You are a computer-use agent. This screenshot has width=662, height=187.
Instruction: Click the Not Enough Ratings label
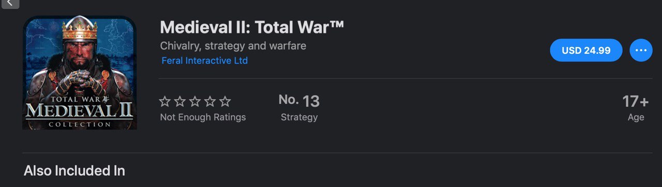click(x=203, y=117)
